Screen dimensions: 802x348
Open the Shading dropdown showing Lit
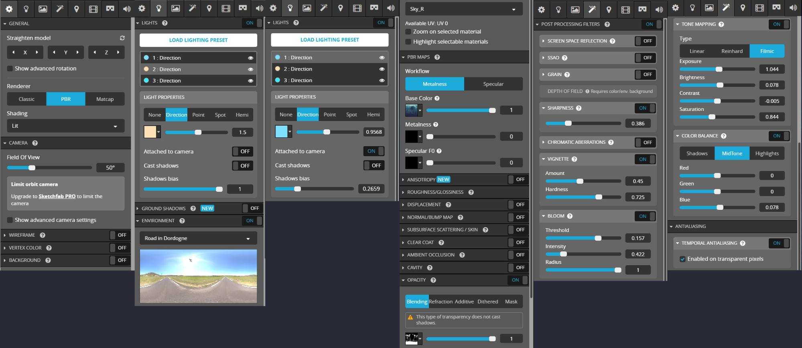pos(65,126)
